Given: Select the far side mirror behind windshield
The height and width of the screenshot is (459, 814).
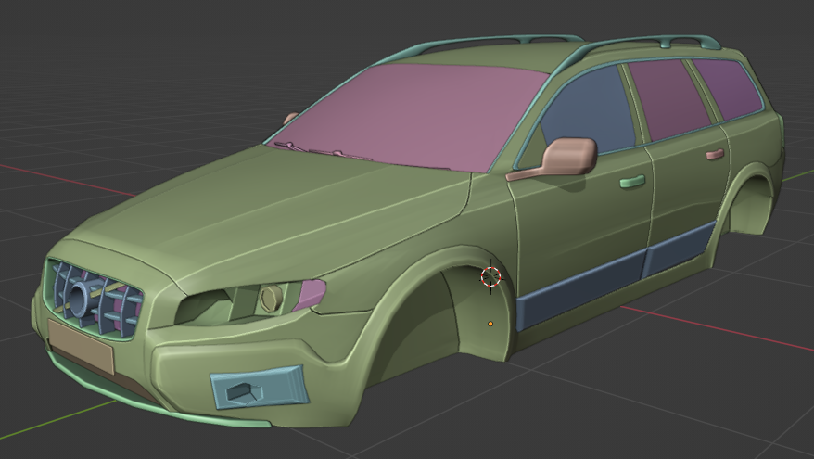Looking at the screenshot, I should coord(290,118).
